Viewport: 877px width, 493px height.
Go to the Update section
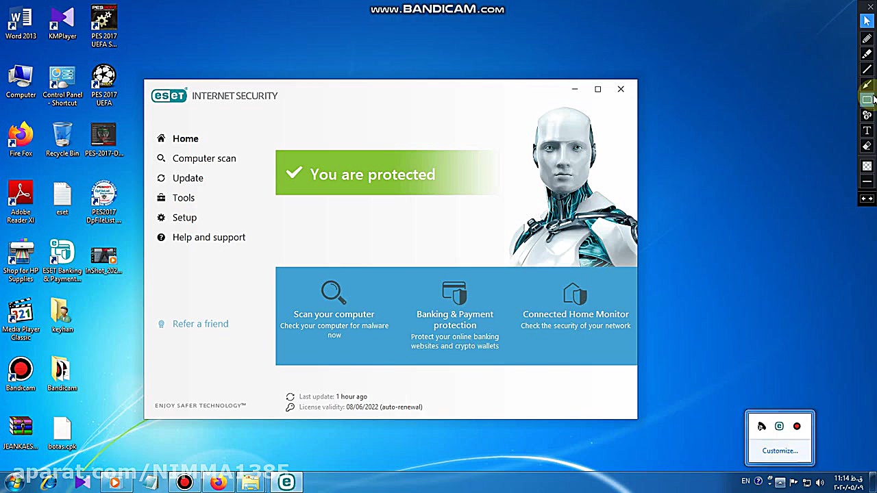(x=180, y=178)
